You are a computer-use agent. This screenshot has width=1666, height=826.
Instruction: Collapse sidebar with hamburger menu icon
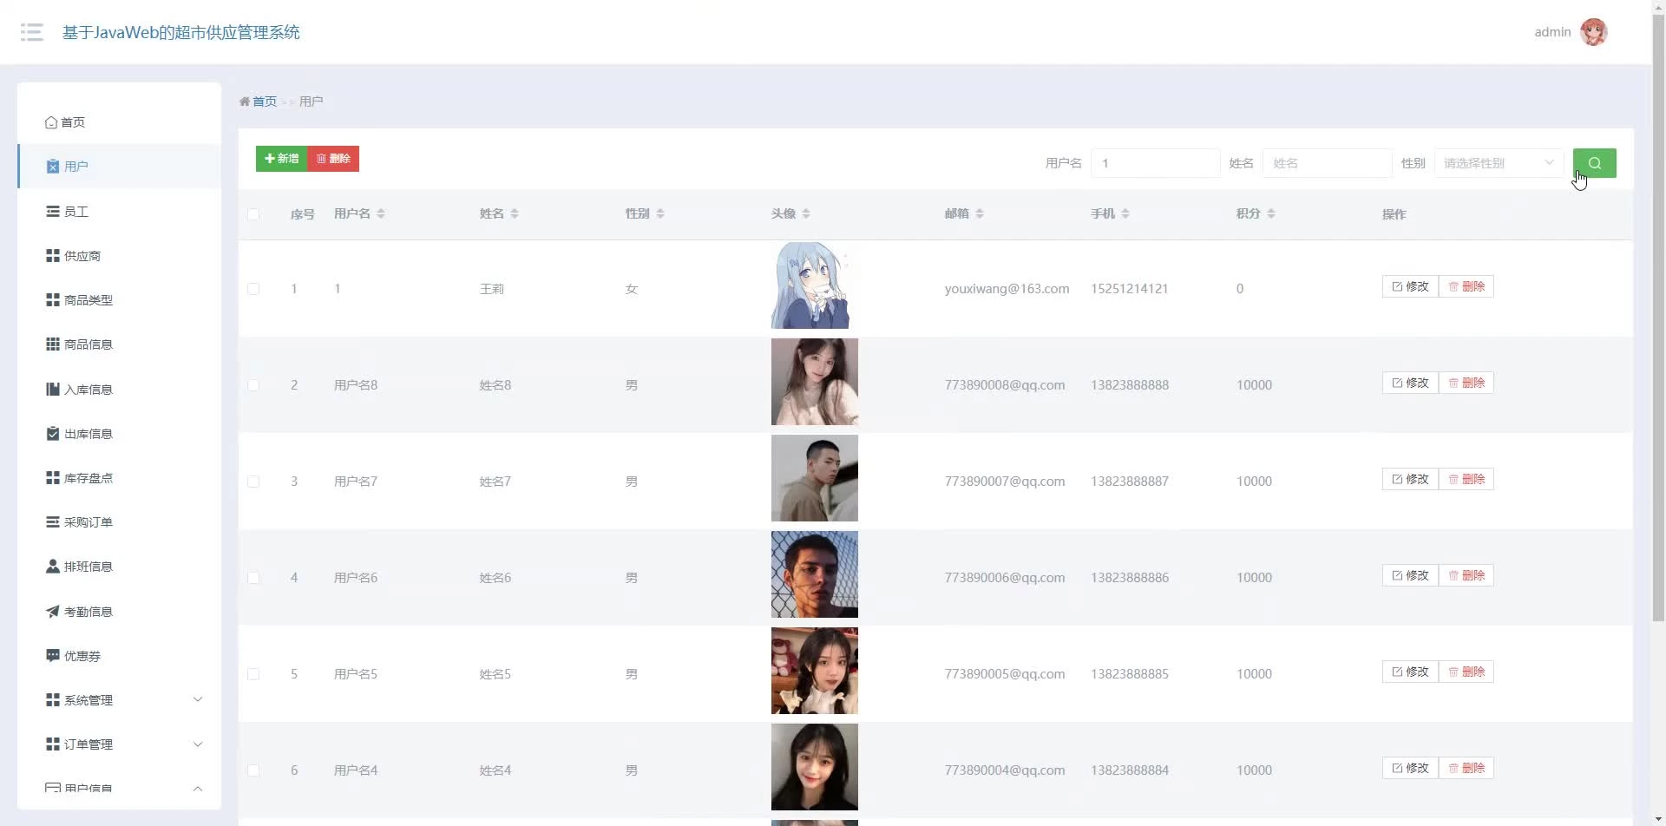32,32
